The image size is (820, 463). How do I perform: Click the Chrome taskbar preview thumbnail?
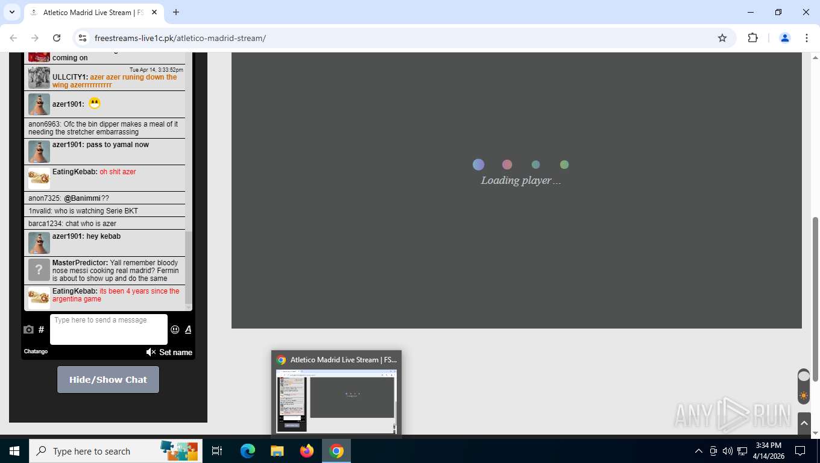point(336,400)
